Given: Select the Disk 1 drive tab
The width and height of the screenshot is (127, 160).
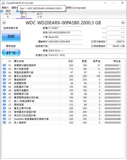Looking at the screenshot, I should tap(24, 14).
